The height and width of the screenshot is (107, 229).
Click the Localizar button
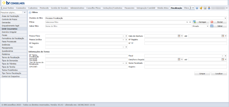[x=219, y=74]
